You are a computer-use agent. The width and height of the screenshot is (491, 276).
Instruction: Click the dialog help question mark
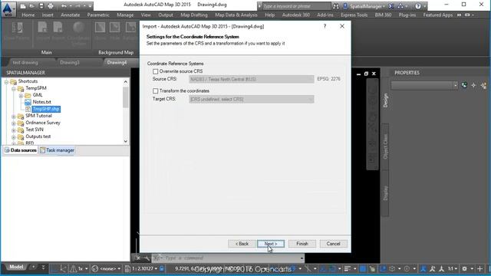[x=325, y=26]
